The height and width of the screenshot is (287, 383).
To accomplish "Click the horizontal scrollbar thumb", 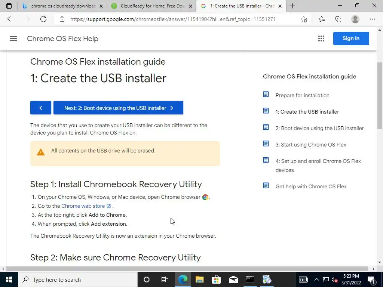I will 187,269.
